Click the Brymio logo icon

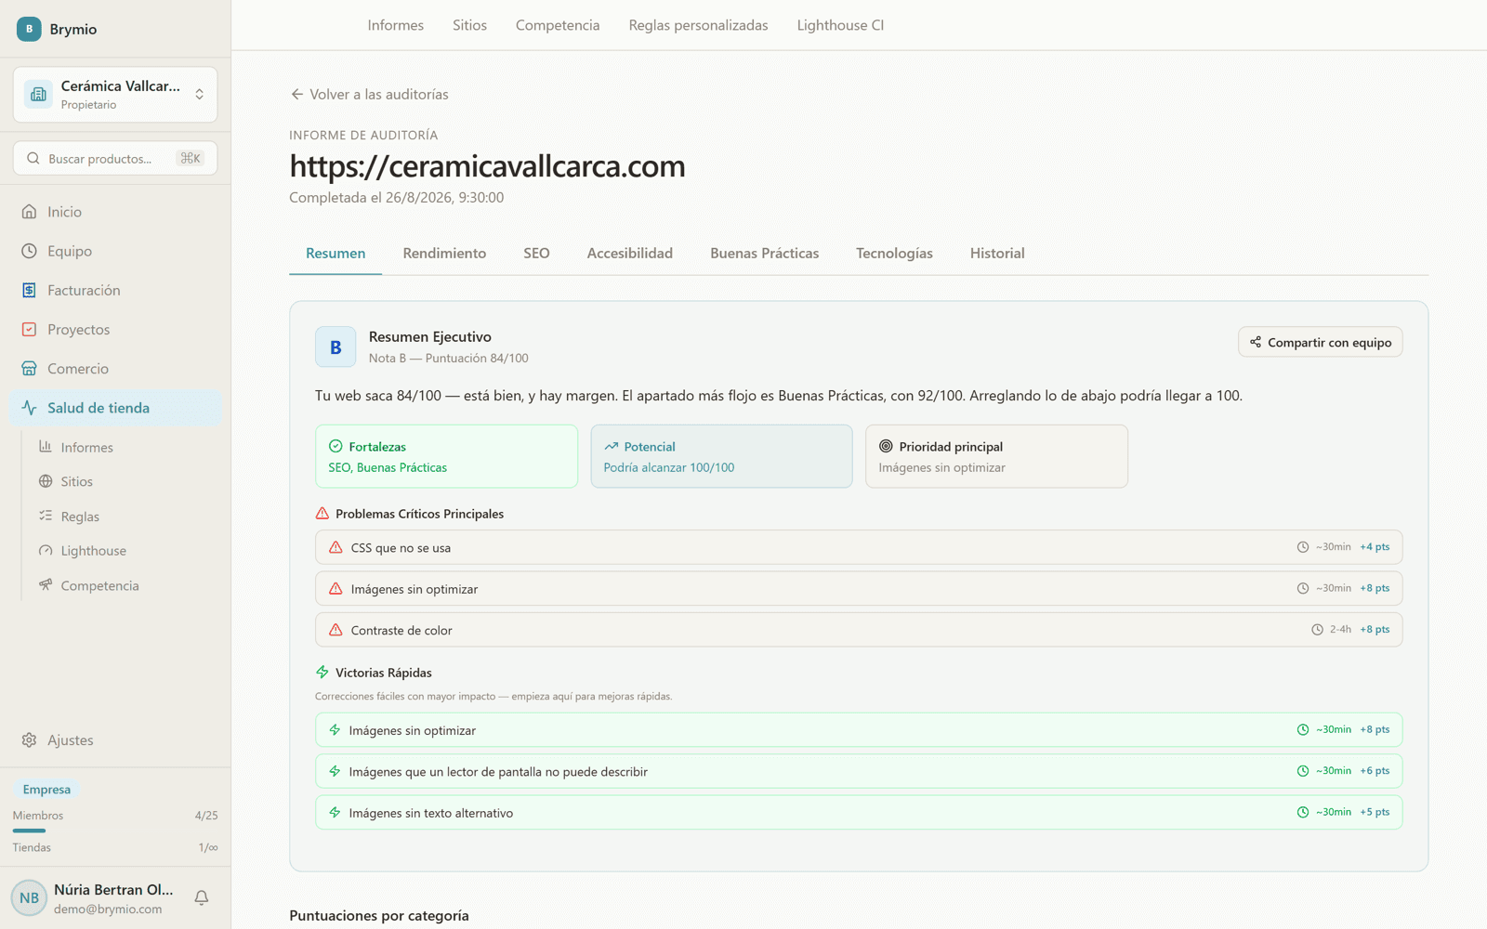29,29
